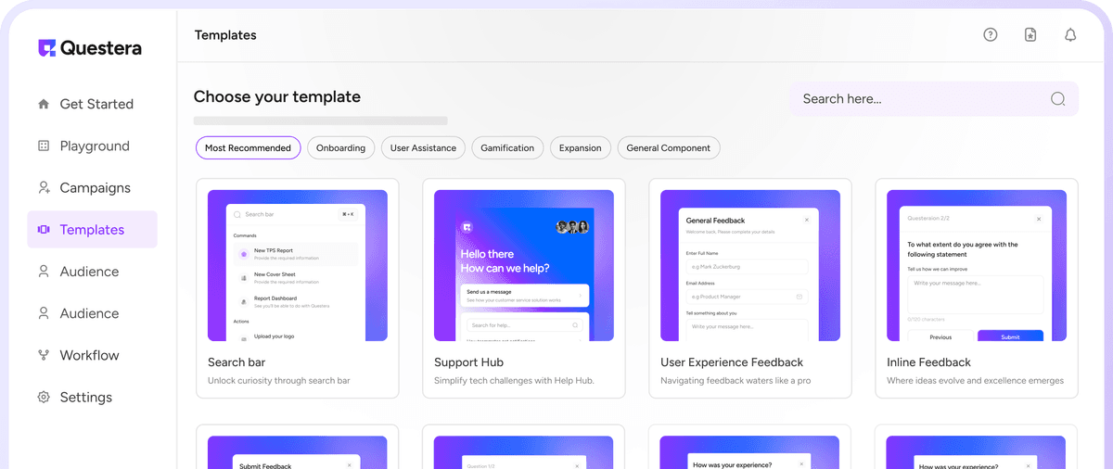Choose the Expansion filter chip

click(580, 147)
